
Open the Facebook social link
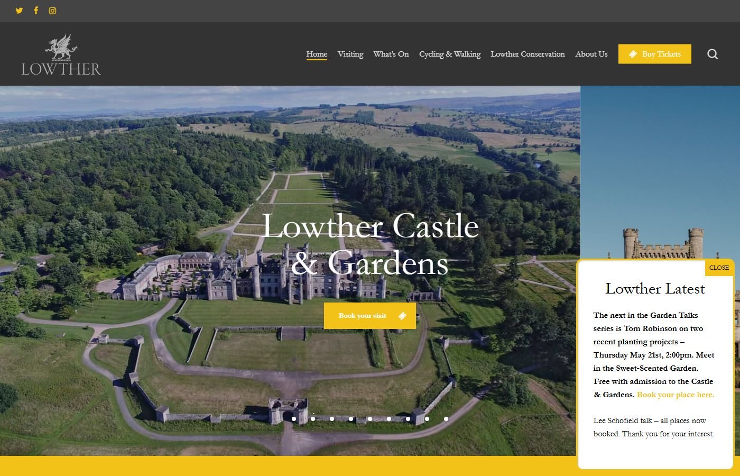(x=36, y=11)
